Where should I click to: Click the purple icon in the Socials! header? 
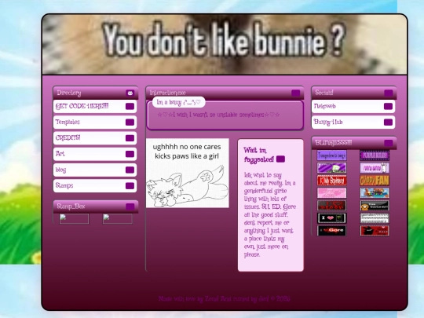coord(389,93)
